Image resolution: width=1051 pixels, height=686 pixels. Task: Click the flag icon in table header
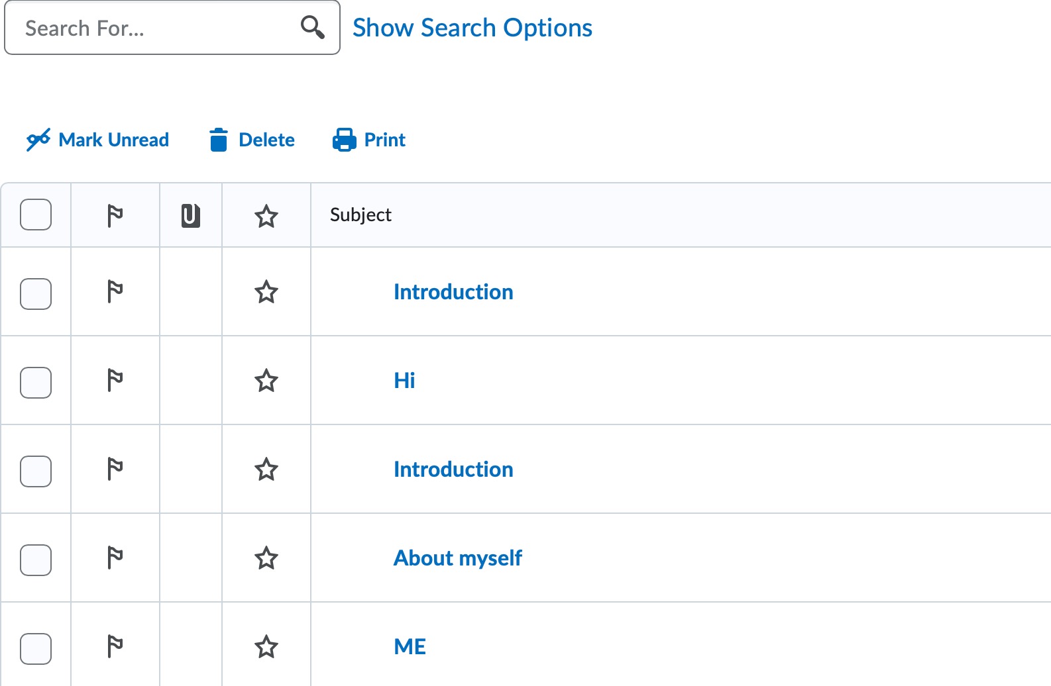point(115,215)
